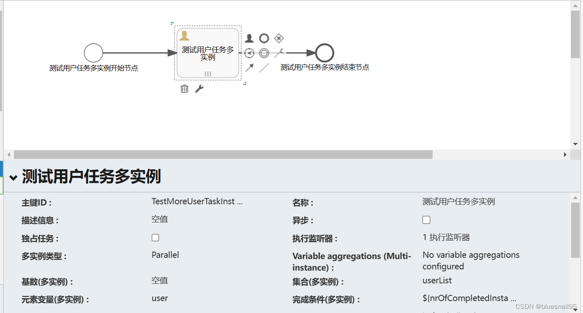Click the canvas vertical scrollbar thumb
The width and height of the screenshot is (583, 313).
click(x=575, y=35)
